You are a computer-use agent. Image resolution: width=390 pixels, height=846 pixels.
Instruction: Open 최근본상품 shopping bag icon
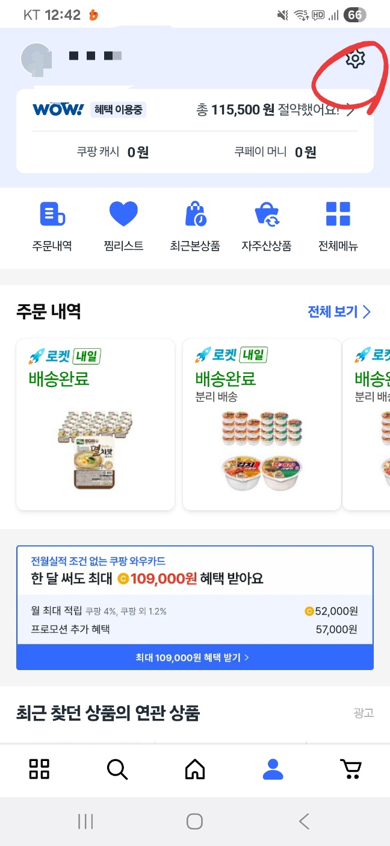coord(195,215)
